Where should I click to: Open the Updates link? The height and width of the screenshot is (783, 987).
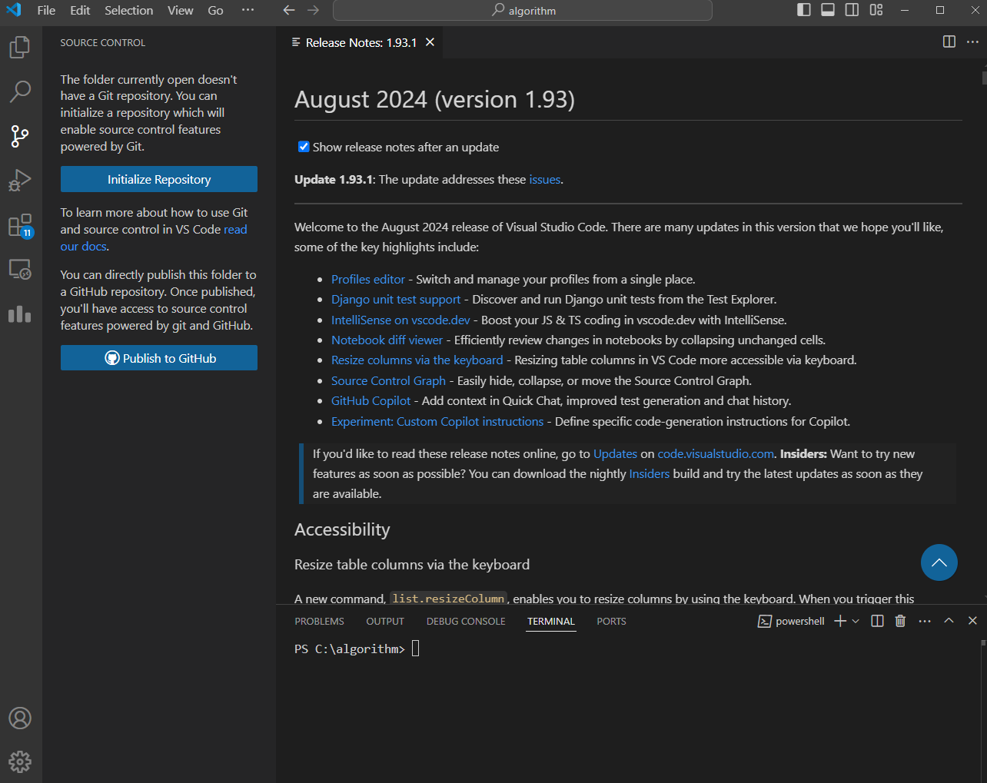click(615, 453)
